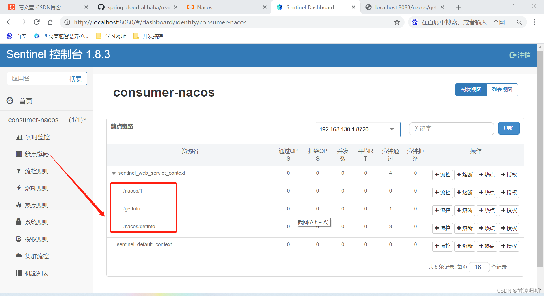Open the machine IP dropdown 192.168.130.1:8720
This screenshot has width=544, height=296.
pos(358,129)
